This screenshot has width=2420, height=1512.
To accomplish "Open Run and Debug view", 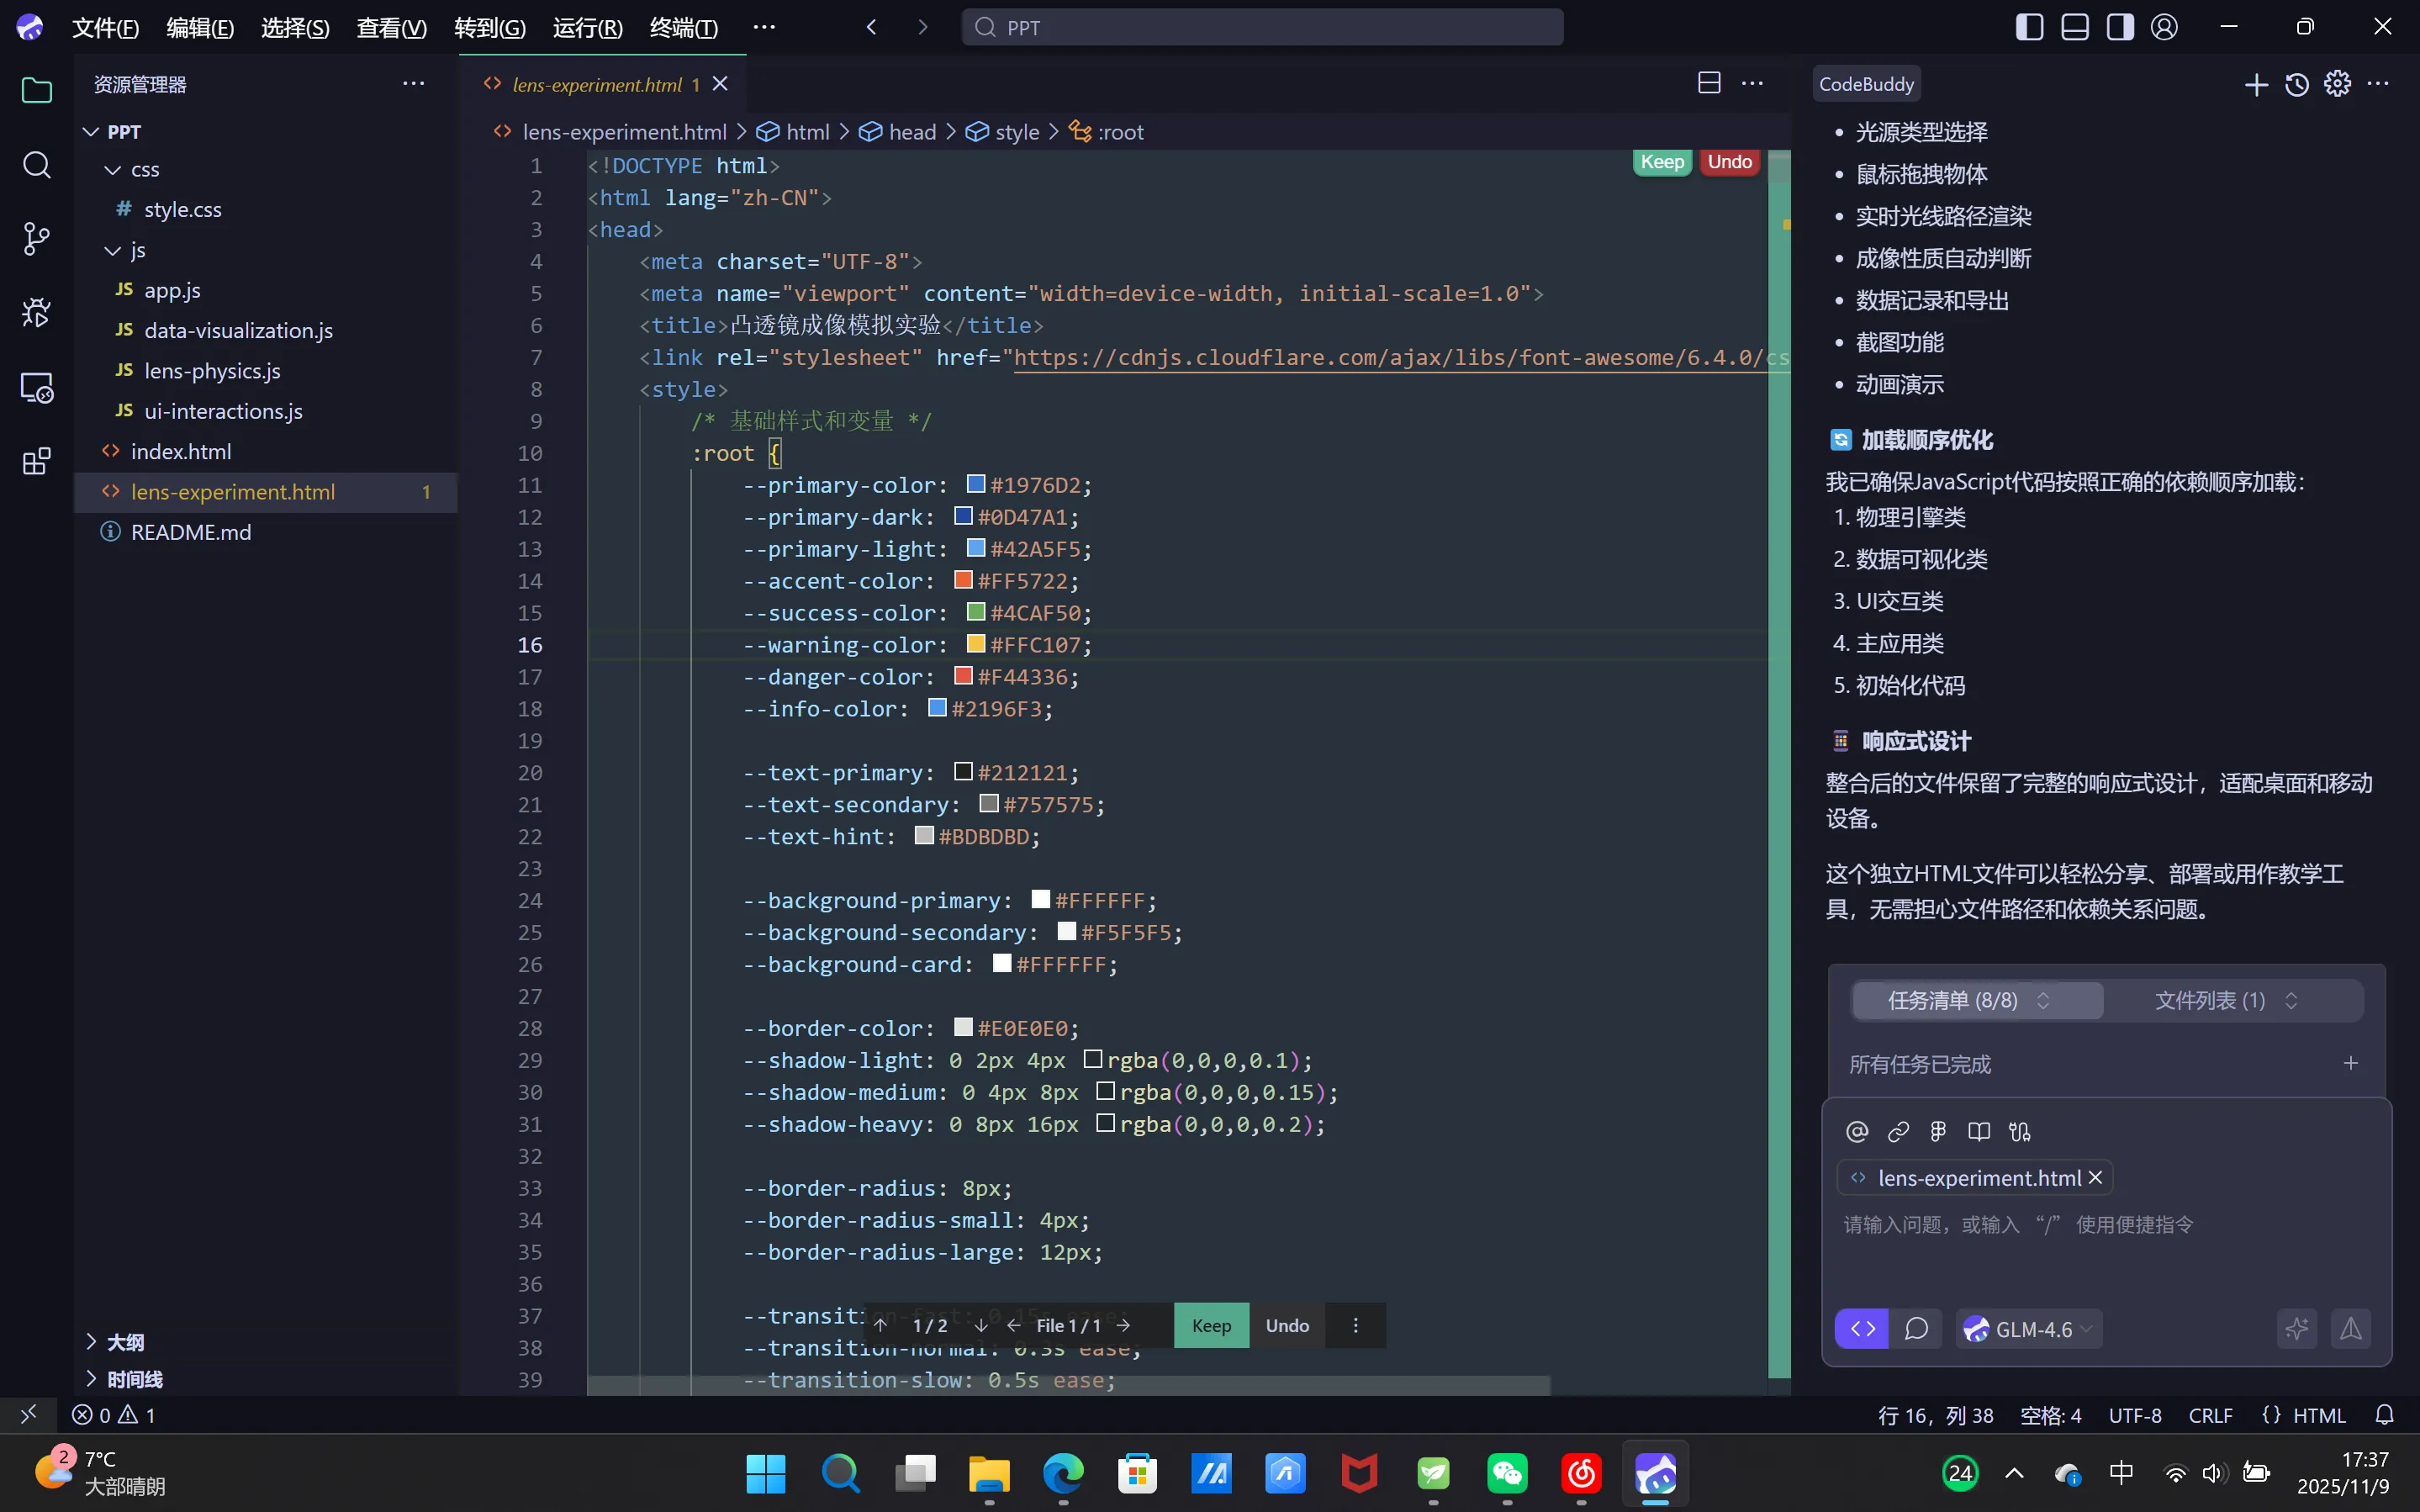I will coord(36,313).
